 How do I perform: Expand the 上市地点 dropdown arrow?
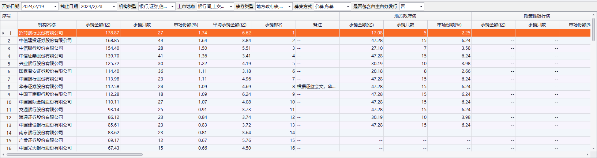click(x=231, y=7)
